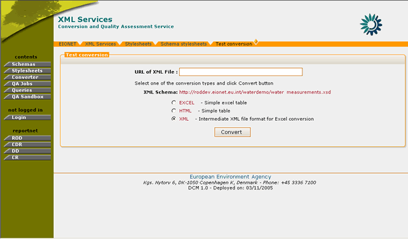The width and height of the screenshot is (408, 239).
Task: Open Schemas in the contents sidebar
Action: click(27, 64)
